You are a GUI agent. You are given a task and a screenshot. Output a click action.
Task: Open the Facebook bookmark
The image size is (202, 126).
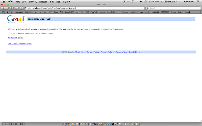(x=19, y=12)
